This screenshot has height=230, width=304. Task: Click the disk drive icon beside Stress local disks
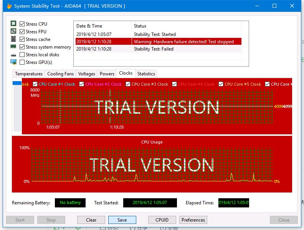(x=13, y=55)
